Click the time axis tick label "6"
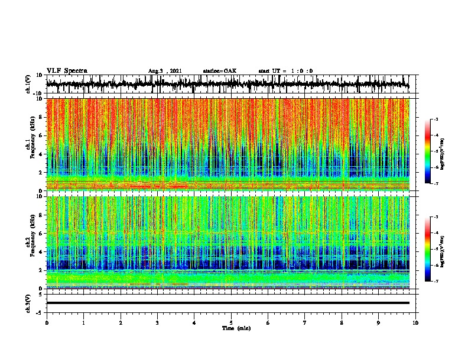 tap(268, 323)
